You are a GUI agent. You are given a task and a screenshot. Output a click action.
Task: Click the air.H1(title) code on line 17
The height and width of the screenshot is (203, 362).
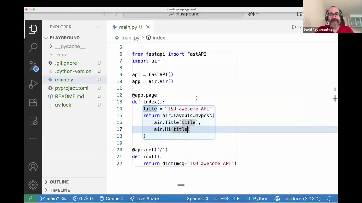tap(172, 129)
